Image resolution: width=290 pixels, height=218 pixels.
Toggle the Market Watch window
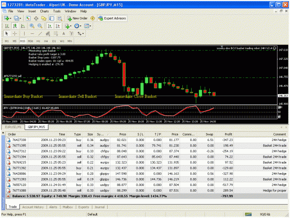point(28,18)
